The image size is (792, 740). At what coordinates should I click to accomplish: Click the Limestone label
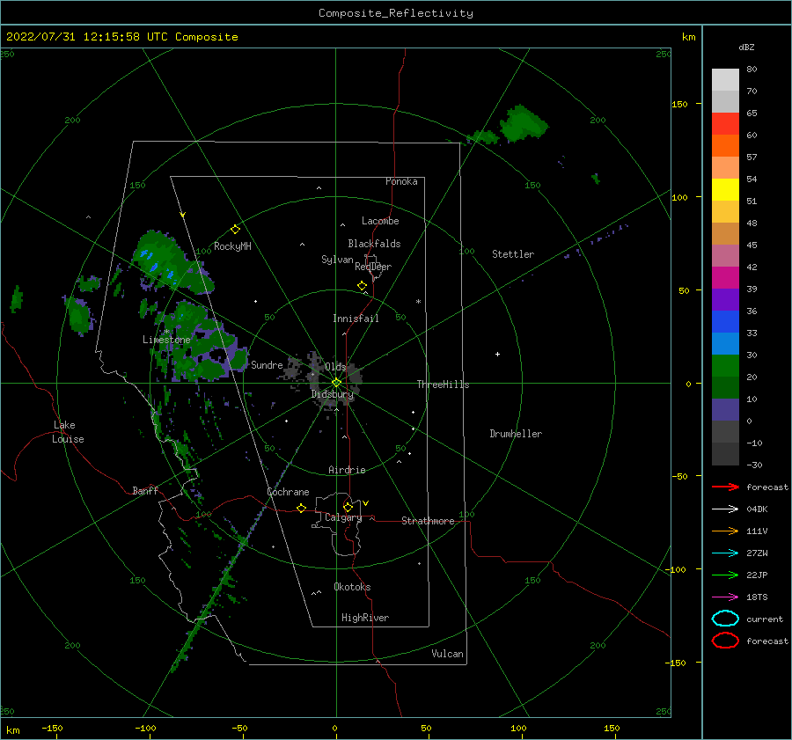[166, 340]
